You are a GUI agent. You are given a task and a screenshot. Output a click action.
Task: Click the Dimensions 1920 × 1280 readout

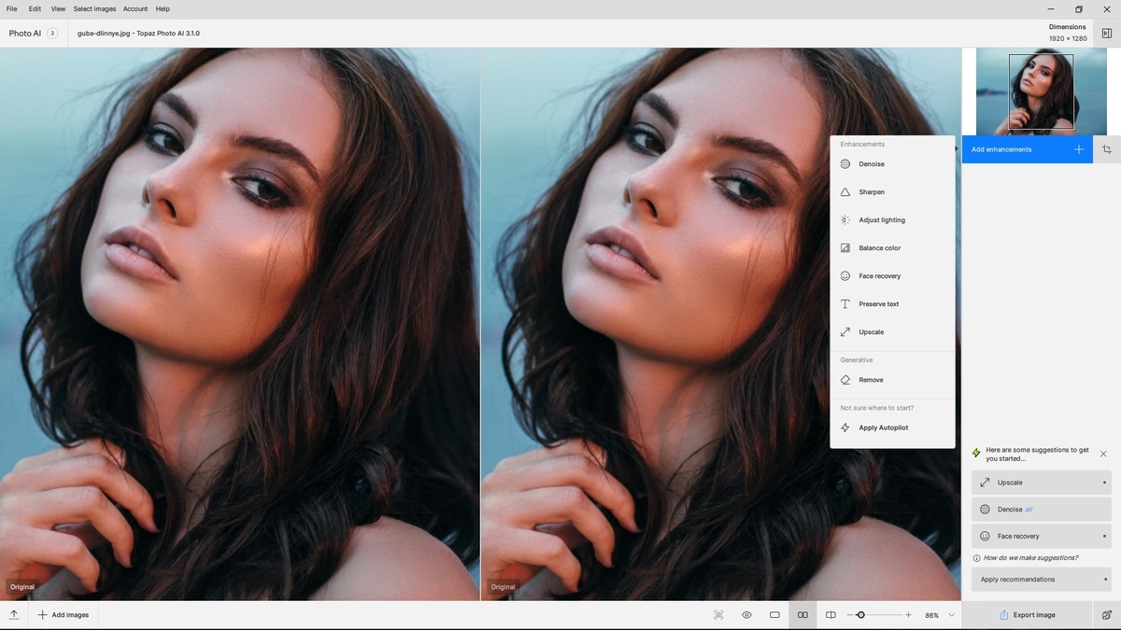pyautogui.click(x=1067, y=33)
